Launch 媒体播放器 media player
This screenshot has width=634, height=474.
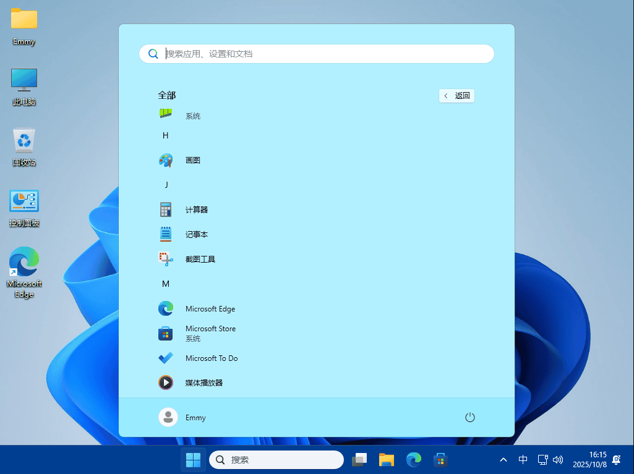[203, 383]
